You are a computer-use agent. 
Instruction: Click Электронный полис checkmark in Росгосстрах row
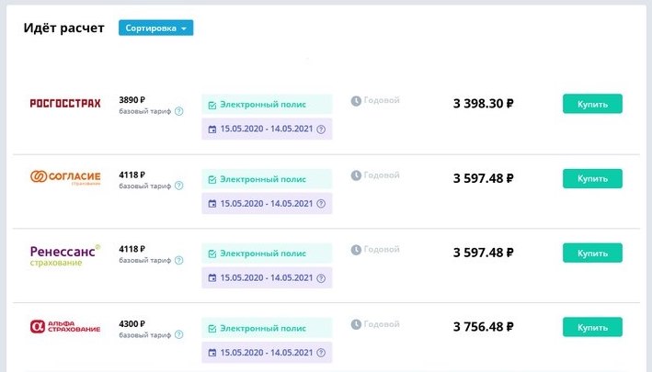(212, 106)
